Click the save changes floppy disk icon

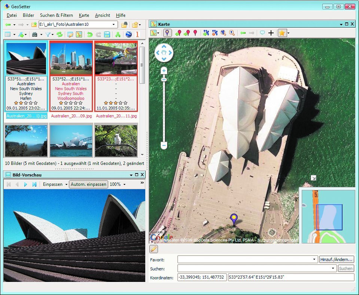click(x=107, y=34)
